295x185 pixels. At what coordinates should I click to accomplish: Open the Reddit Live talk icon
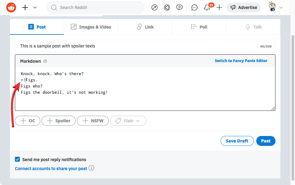click(x=179, y=7)
